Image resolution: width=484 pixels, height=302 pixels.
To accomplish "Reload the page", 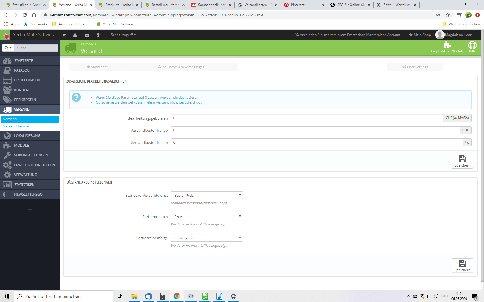I will click(x=25, y=15).
